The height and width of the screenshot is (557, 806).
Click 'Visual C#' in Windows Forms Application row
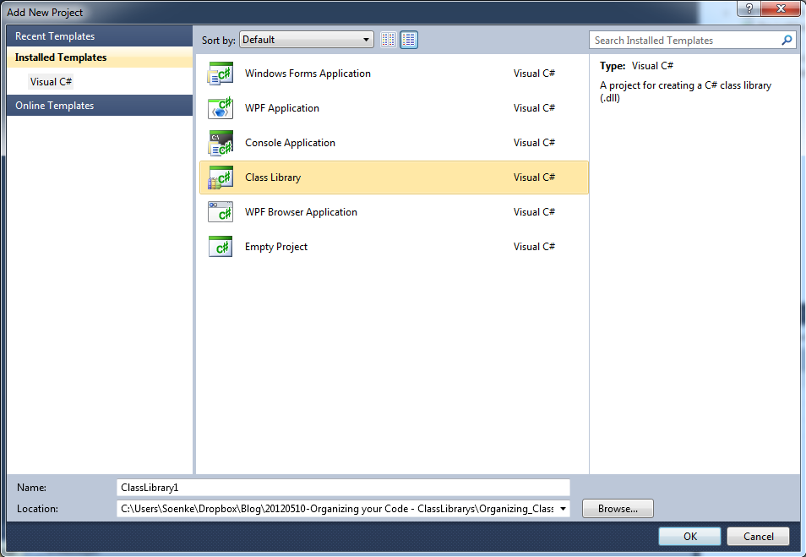coord(534,74)
